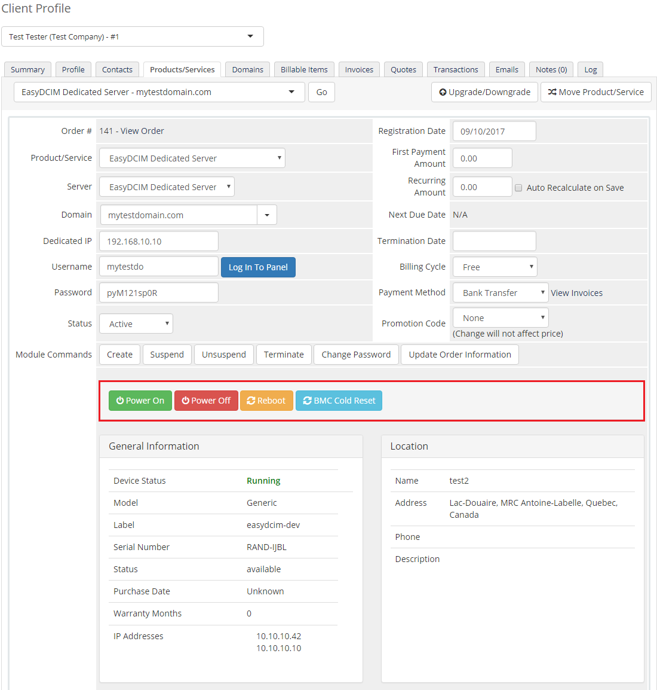Image resolution: width=657 pixels, height=690 pixels.
Task: Open the Payment Method dropdown
Action: (501, 292)
